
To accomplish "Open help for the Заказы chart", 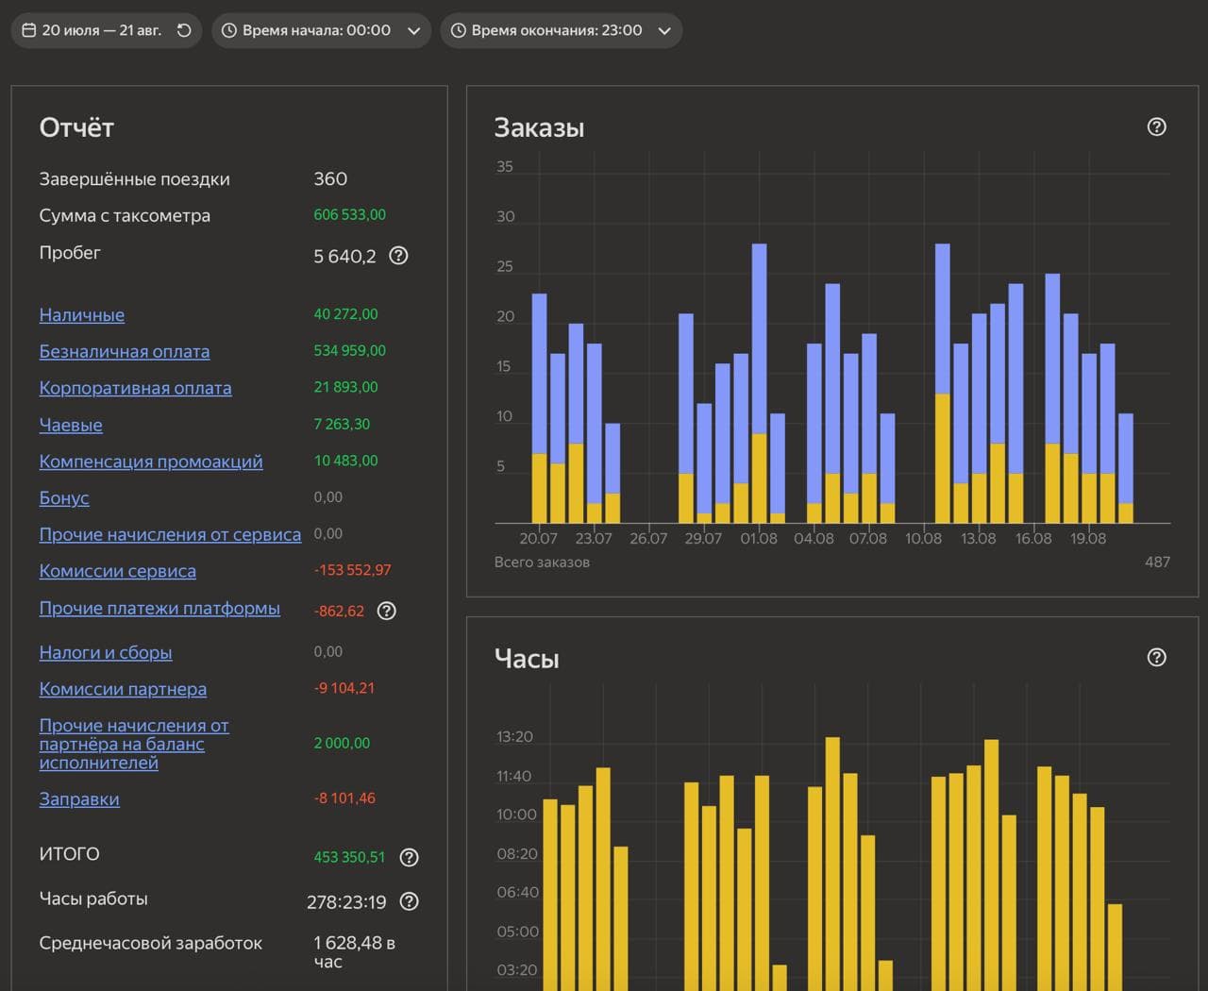I will (1157, 126).
